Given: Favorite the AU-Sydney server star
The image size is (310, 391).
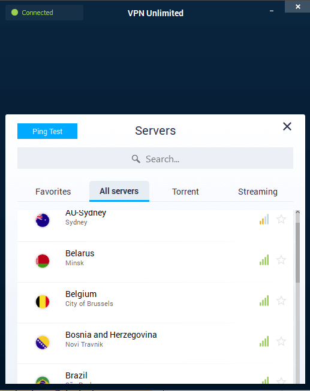Looking at the screenshot, I should (281, 219).
